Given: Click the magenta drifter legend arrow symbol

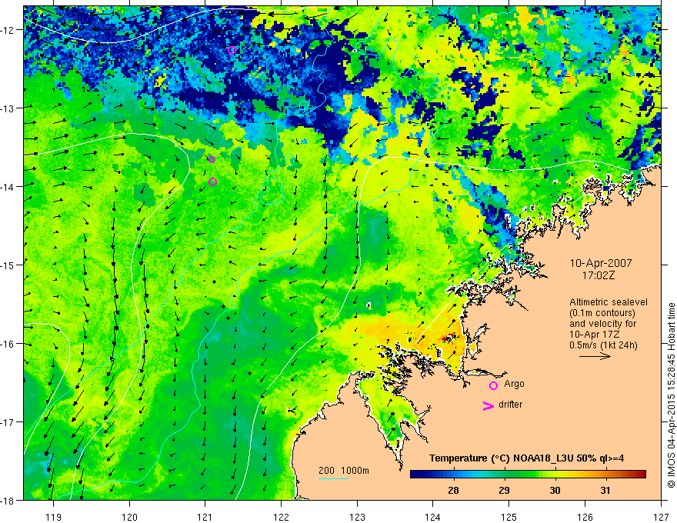Looking at the screenshot, I should point(488,405).
